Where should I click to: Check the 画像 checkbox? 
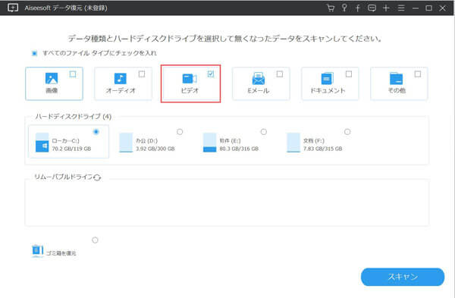73,74
